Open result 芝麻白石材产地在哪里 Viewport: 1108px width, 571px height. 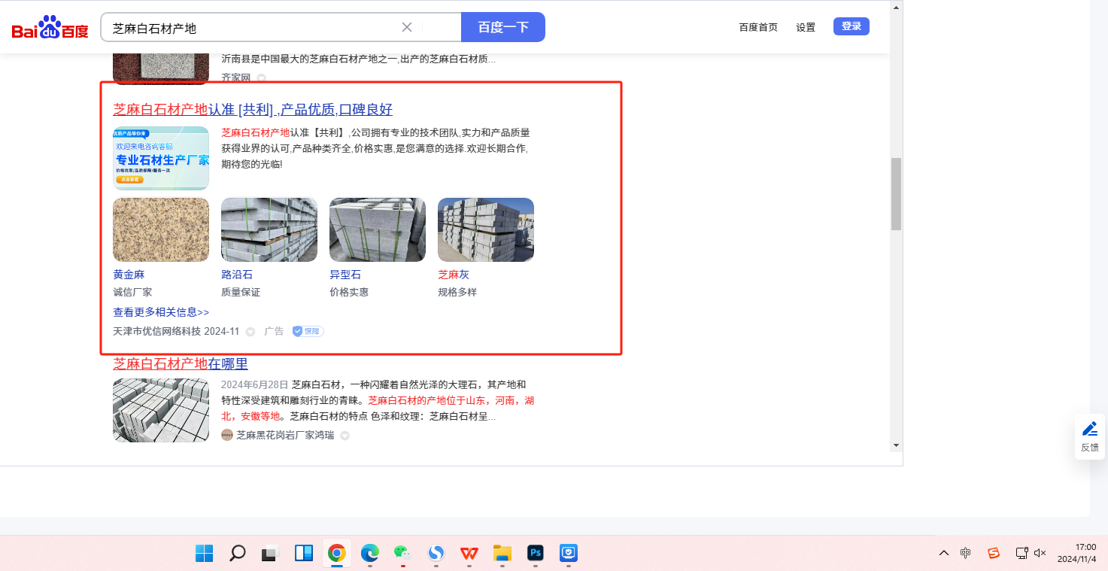(x=181, y=363)
